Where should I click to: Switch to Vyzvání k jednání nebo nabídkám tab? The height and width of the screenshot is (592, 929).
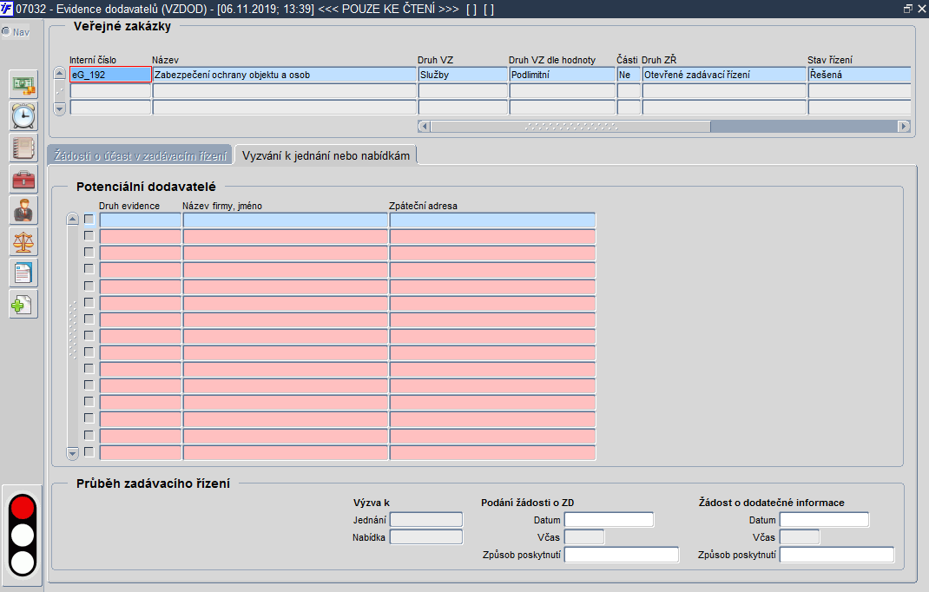pos(326,155)
